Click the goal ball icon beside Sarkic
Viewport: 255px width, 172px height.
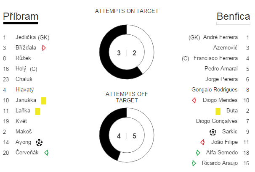tap(213, 132)
